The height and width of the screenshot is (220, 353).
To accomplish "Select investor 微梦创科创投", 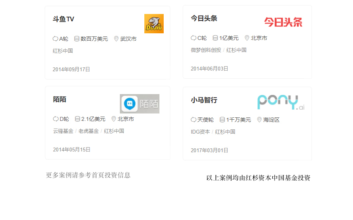I will pos(206,50).
